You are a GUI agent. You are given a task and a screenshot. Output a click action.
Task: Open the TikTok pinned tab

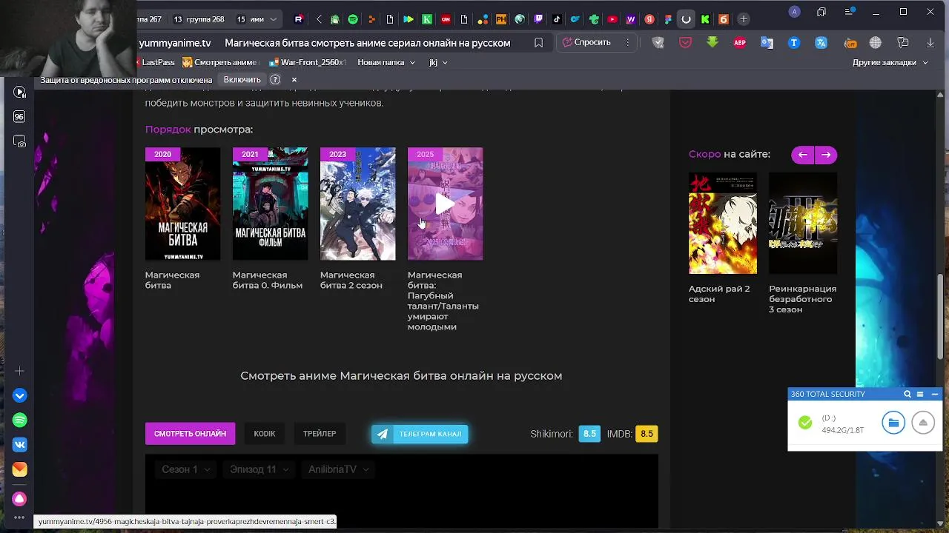click(x=557, y=19)
